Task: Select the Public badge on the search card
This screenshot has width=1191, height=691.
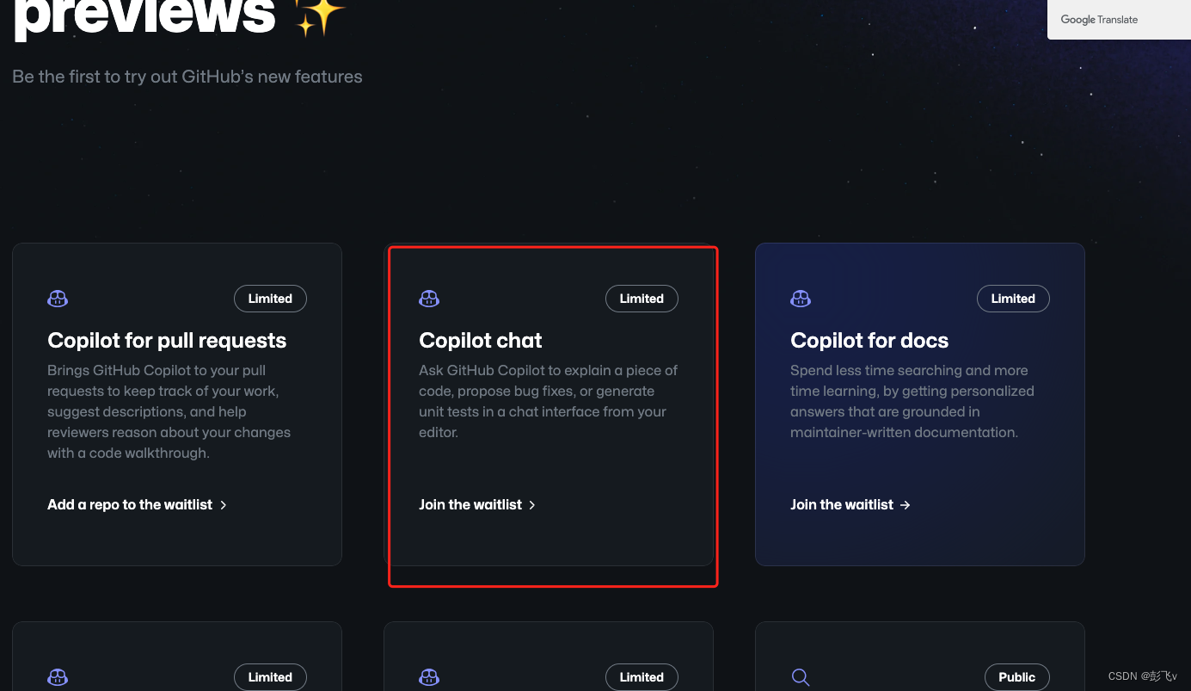Action: pyautogui.click(x=1016, y=677)
